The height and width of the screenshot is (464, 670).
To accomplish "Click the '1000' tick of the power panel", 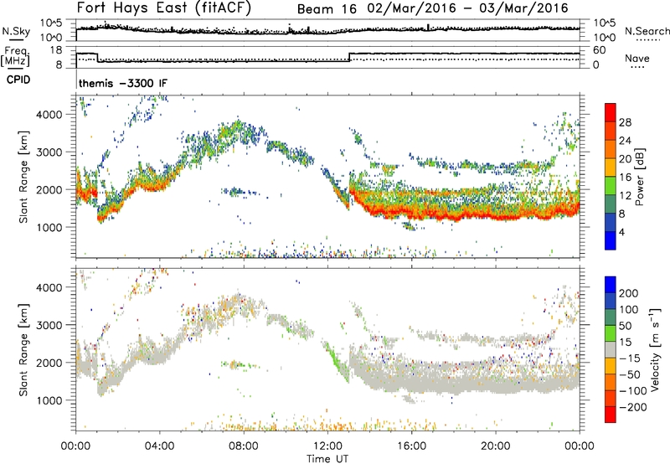I will pos(49,227).
